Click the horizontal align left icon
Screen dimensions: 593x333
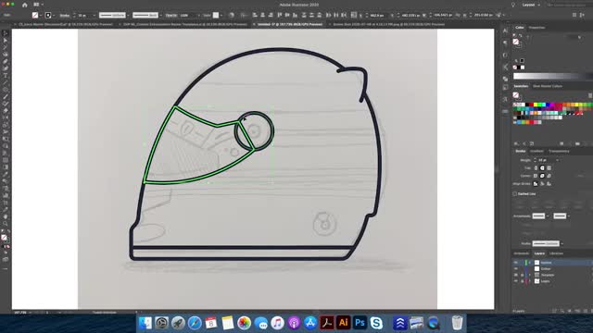point(255,15)
